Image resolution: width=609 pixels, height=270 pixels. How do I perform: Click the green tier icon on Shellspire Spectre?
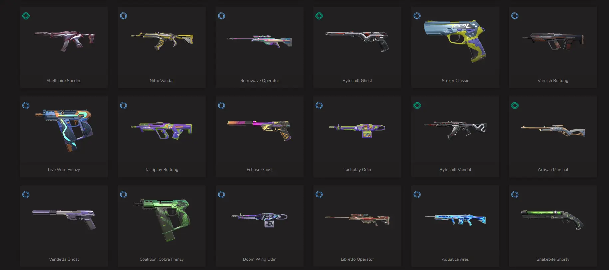click(26, 16)
